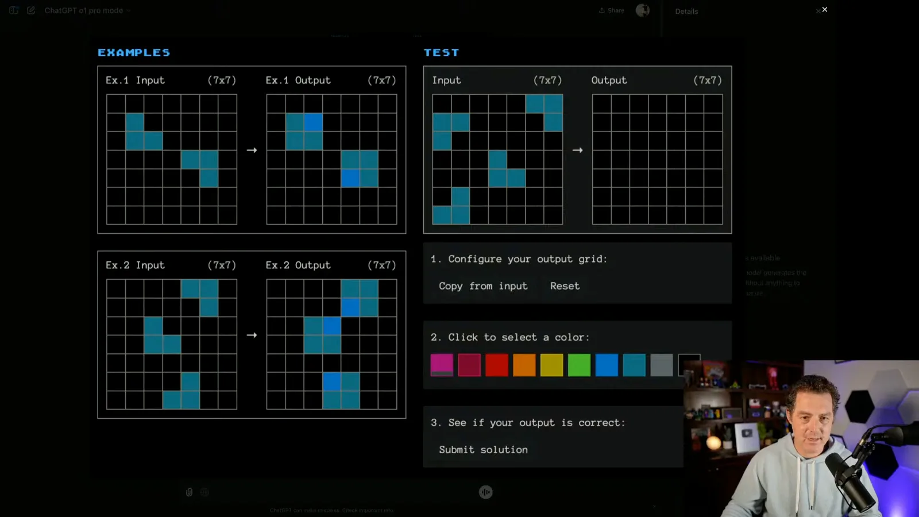
Task: Click 'See if your output is correct' text
Action: click(536, 423)
